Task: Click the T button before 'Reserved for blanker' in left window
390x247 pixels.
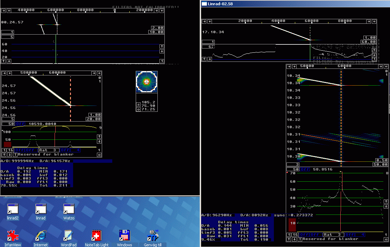Action: 15,154
